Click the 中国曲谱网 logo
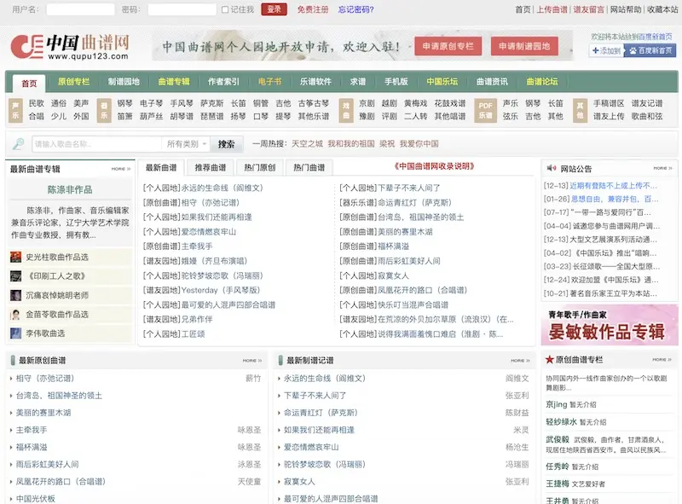The height and width of the screenshot is (504, 682). coord(70,47)
